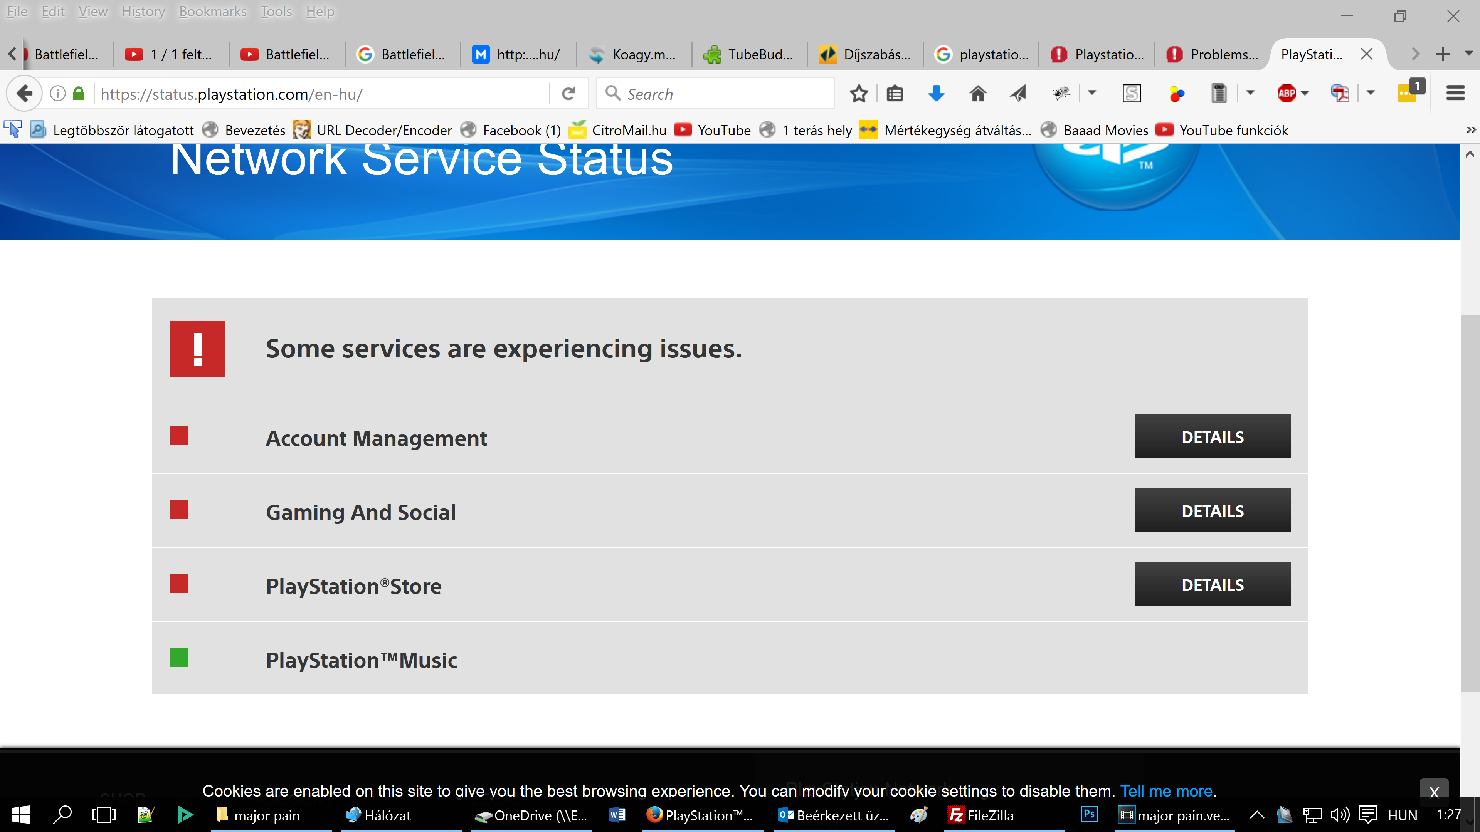The height and width of the screenshot is (832, 1480).
Task: Switch to the Díjszabás... tab
Action: (x=865, y=55)
